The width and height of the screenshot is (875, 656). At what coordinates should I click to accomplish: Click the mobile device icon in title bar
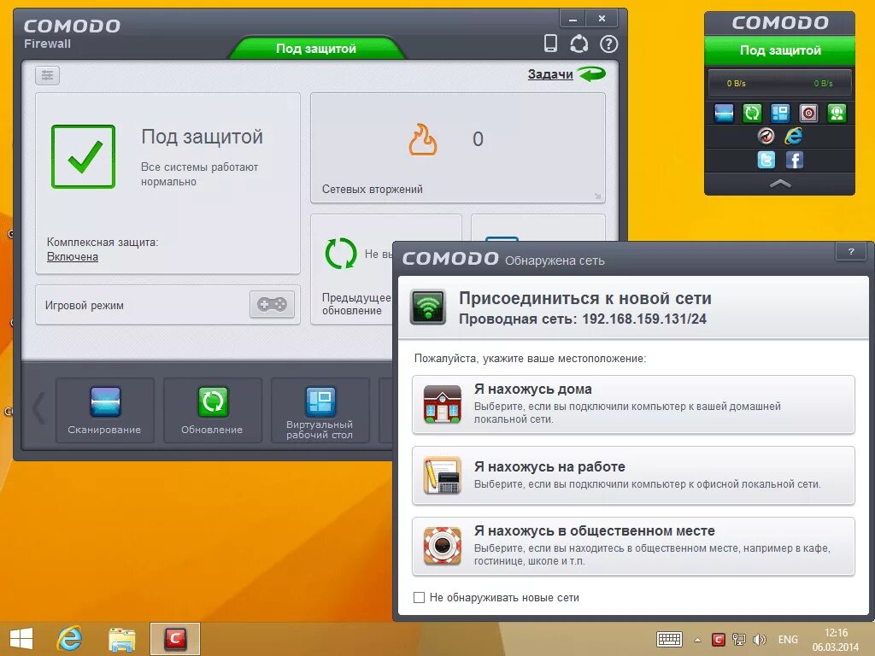[550, 42]
